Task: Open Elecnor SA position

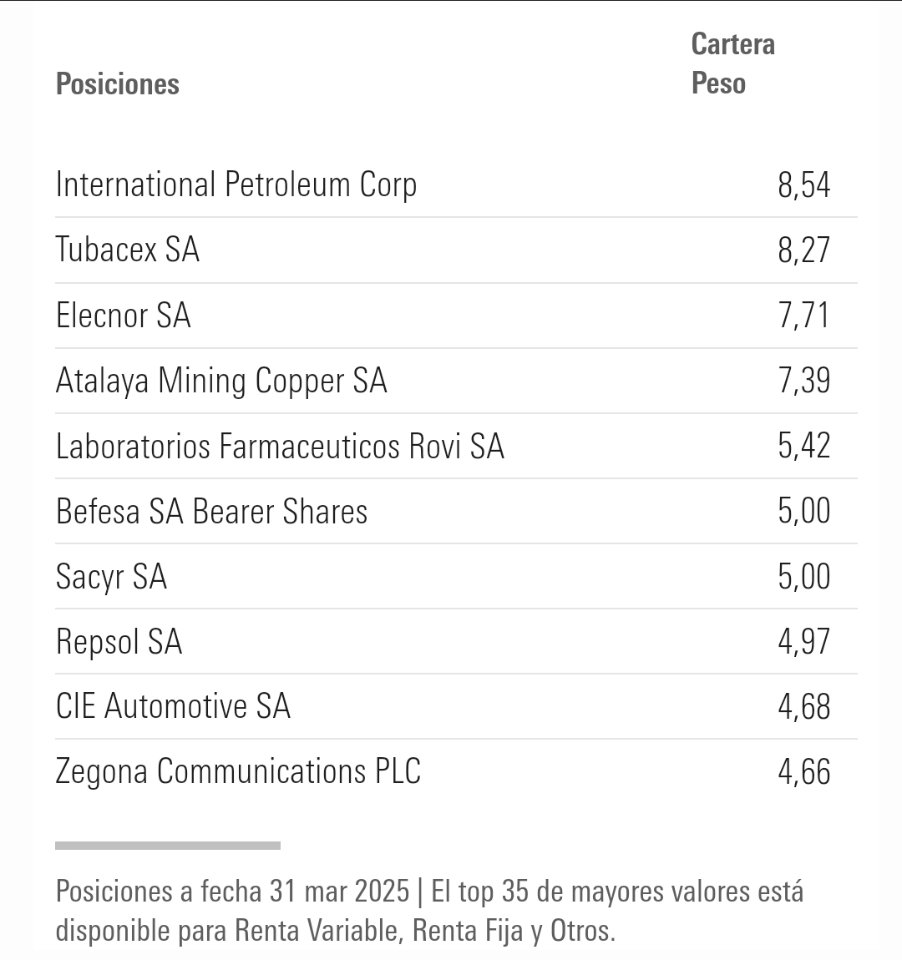Action: coord(123,316)
